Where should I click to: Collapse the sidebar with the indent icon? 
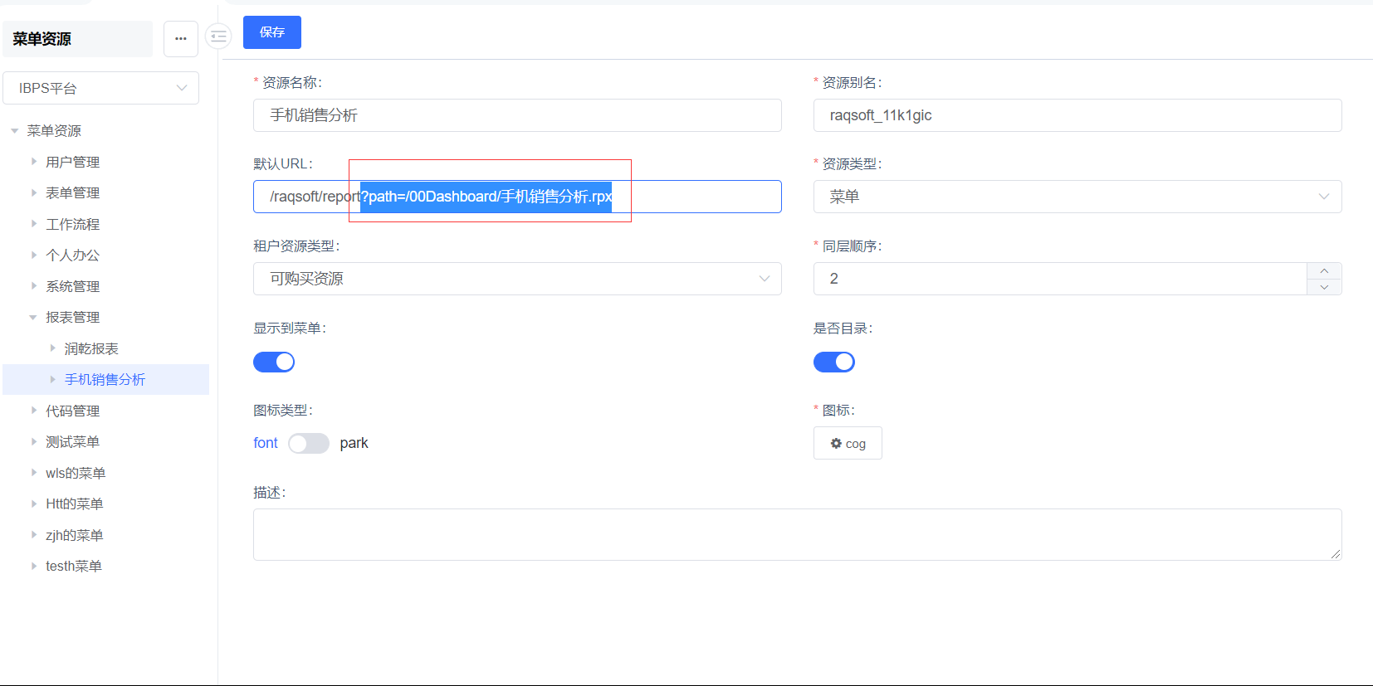218,36
